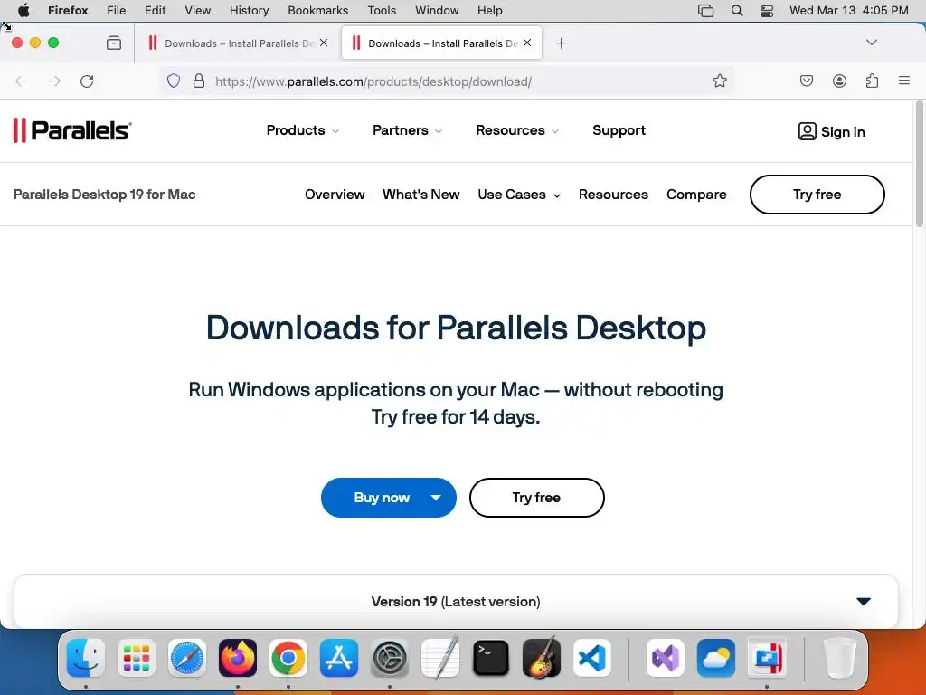Open the Buy now dropdown arrow
The width and height of the screenshot is (926, 695).
tap(436, 498)
